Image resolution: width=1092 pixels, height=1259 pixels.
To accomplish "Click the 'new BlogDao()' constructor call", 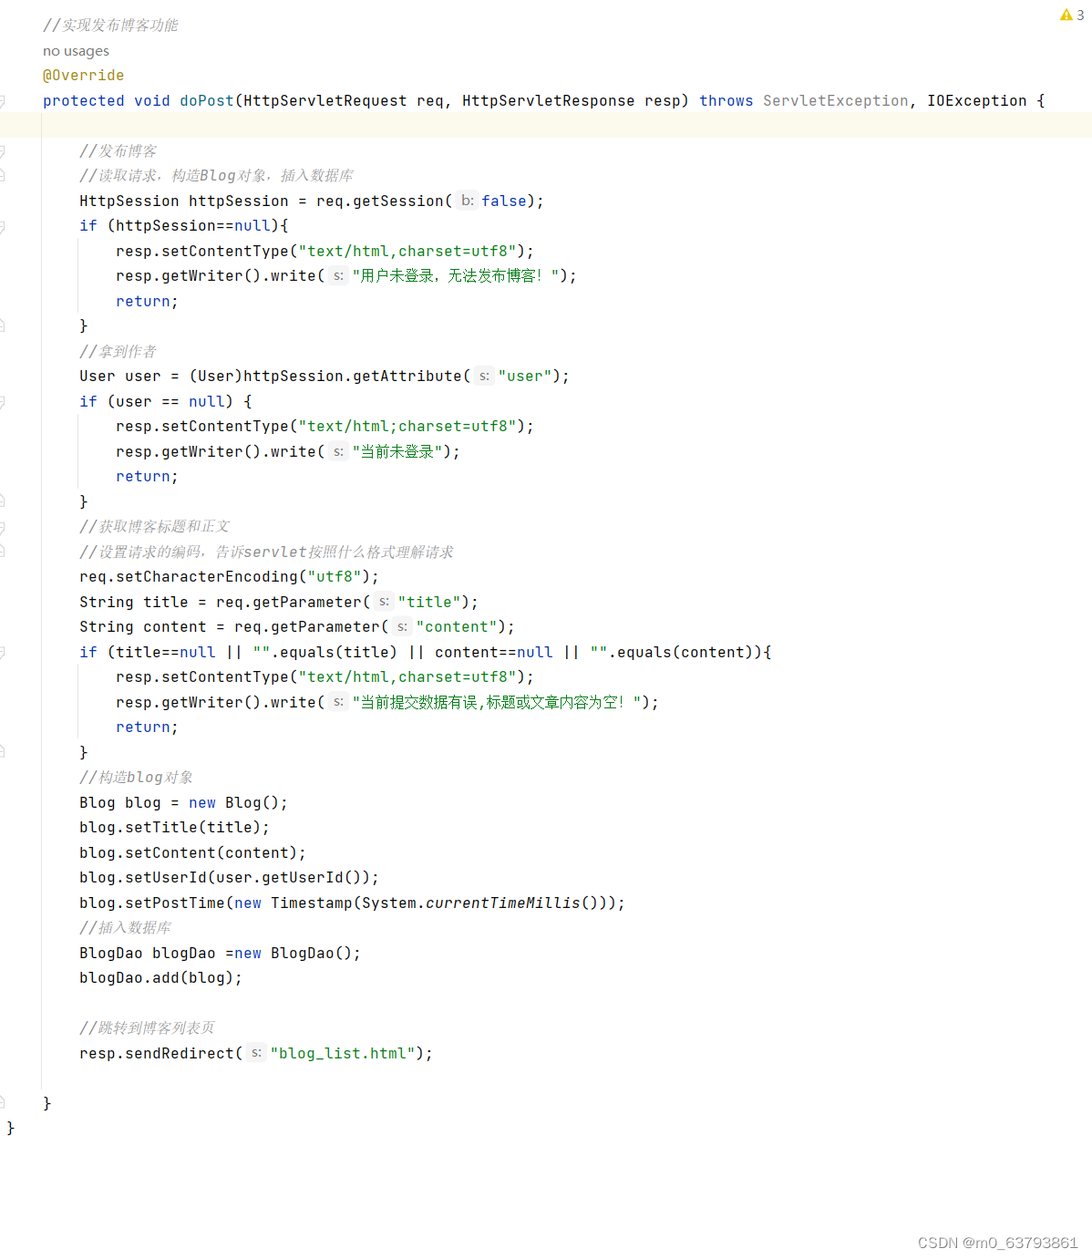I will coord(294,954).
